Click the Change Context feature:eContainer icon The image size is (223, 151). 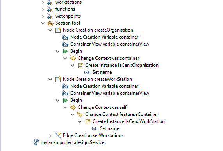[x=80, y=114]
